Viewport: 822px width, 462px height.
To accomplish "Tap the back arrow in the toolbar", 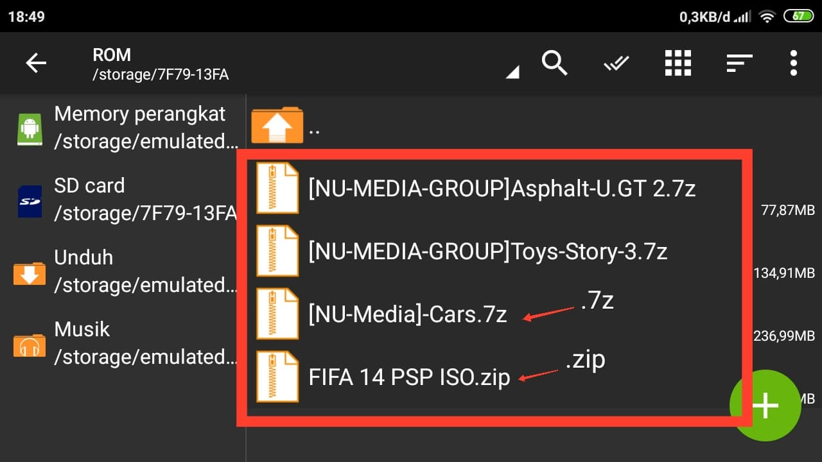I will 36,63.
